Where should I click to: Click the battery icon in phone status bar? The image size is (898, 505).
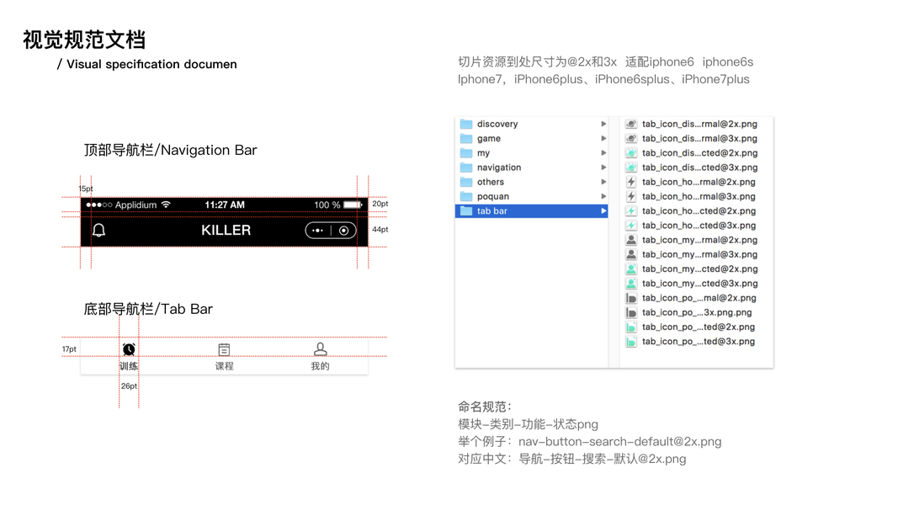tap(353, 205)
